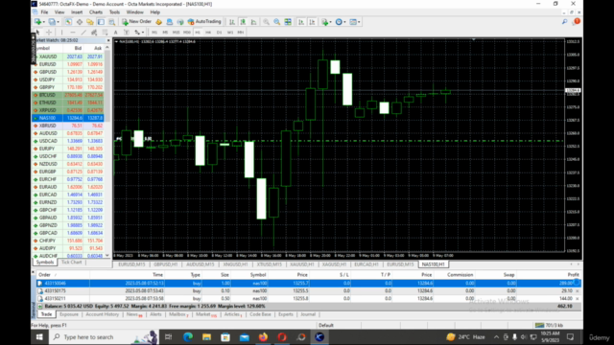The height and width of the screenshot is (345, 614).
Task: Close the Market Watch panel
Action: (108, 40)
